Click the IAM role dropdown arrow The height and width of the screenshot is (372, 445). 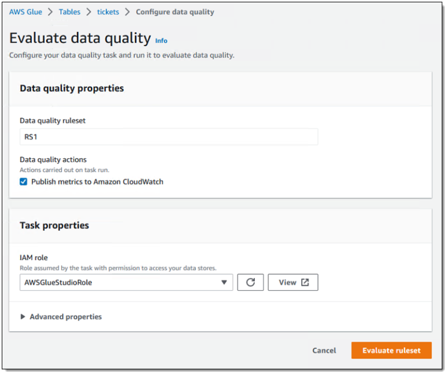(x=224, y=283)
